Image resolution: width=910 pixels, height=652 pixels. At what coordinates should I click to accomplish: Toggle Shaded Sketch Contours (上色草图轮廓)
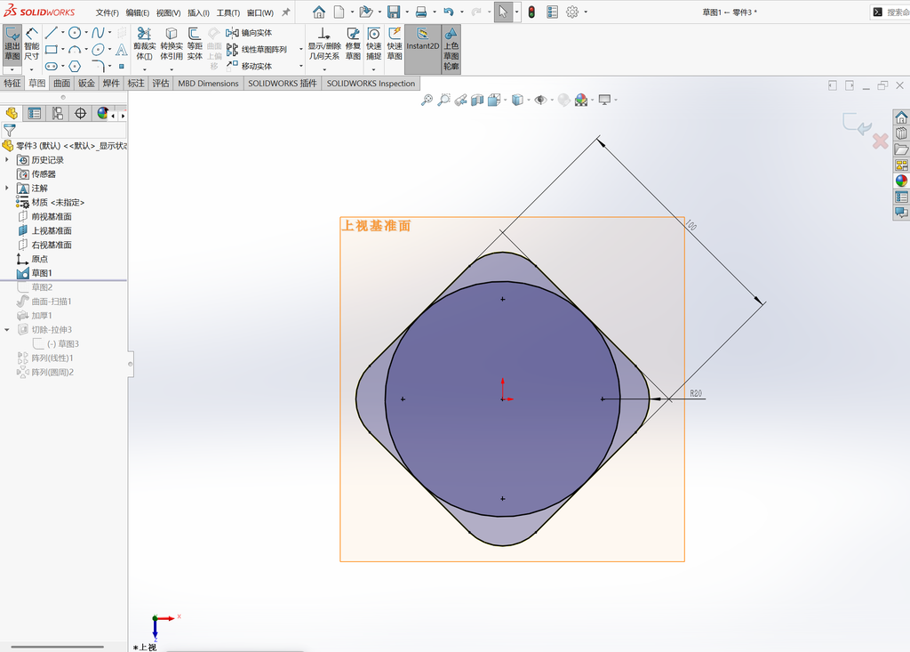(451, 49)
